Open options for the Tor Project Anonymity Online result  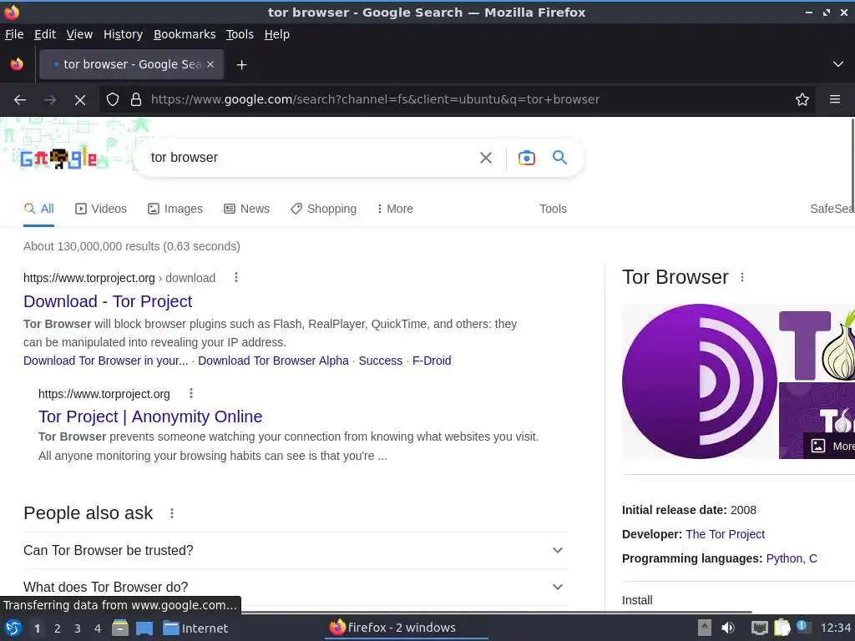click(x=191, y=394)
